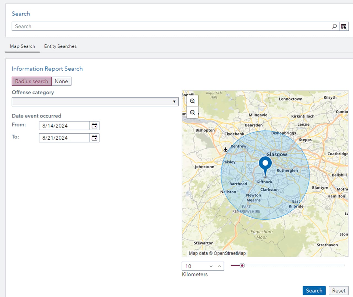Open the advanced search options icon
The height and width of the screenshot is (297, 353).
[344, 26]
